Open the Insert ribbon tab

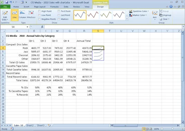(26, 7)
